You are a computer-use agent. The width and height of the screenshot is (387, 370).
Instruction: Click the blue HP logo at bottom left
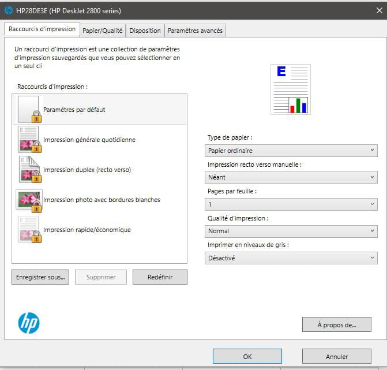[29, 323]
